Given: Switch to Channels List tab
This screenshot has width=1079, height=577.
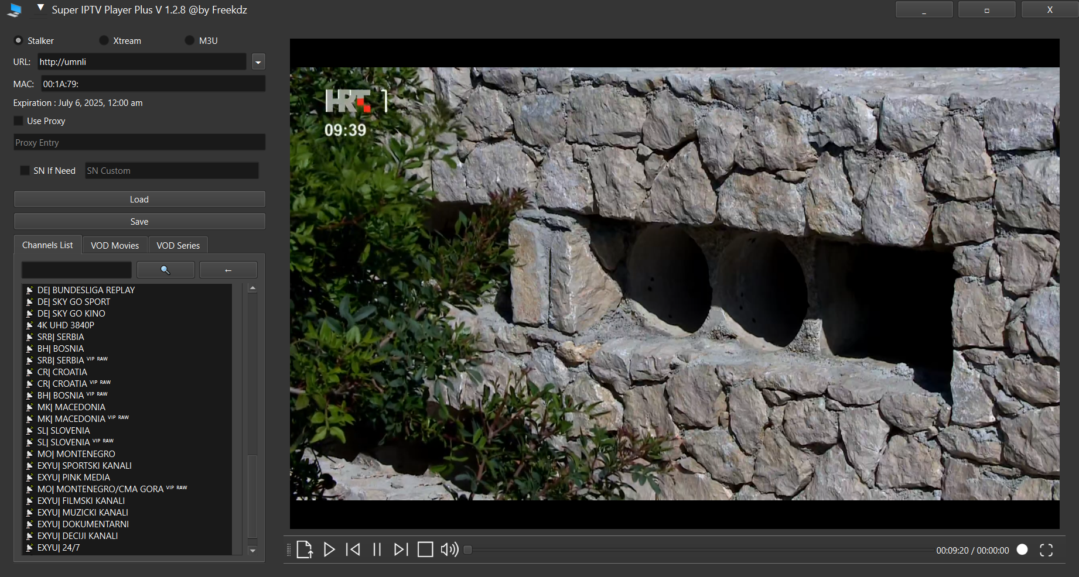Looking at the screenshot, I should (x=47, y=245).
